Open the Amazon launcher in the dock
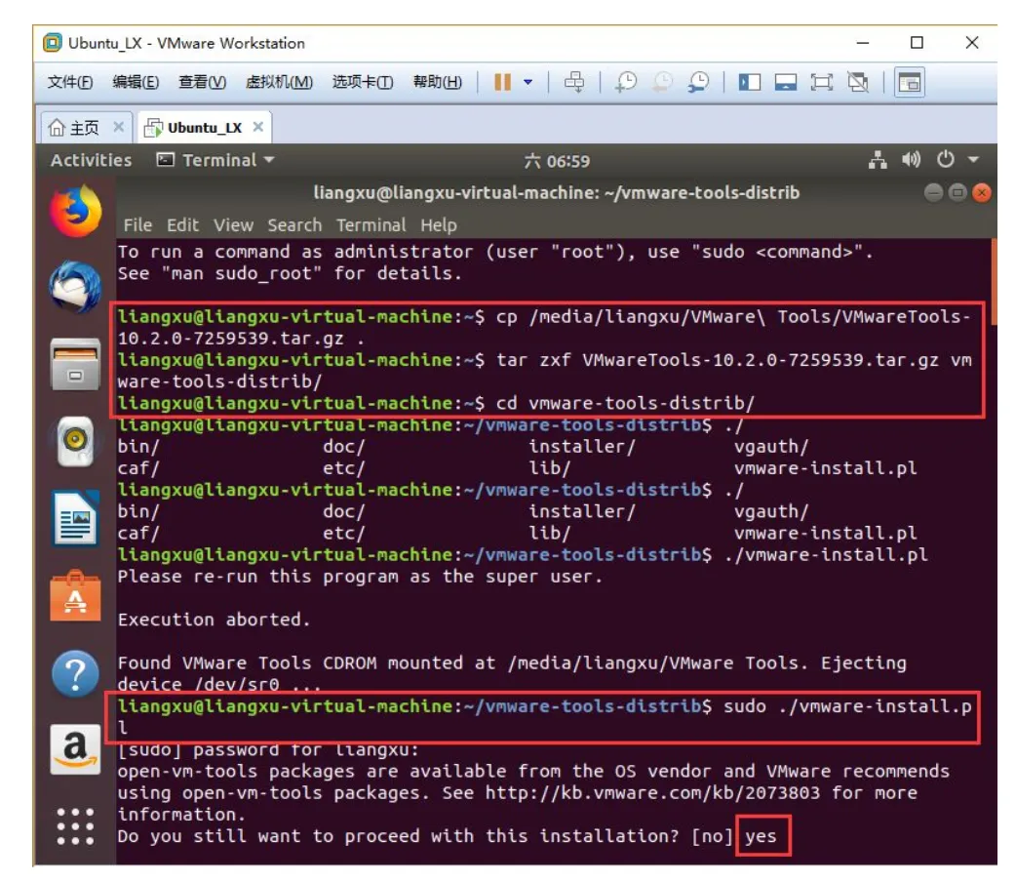1016x882 pixels. point(75,749)
